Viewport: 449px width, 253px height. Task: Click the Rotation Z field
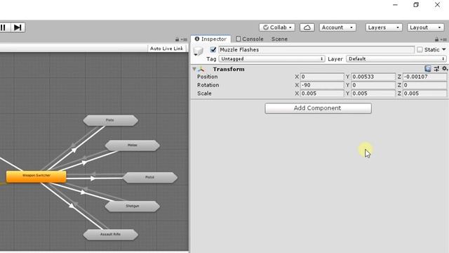pos(424,85)
